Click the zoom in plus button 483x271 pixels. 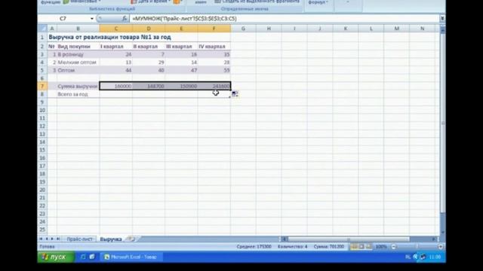pyautogui.click(x=440, y=247)
